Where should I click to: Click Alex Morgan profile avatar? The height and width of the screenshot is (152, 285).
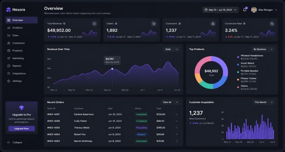[x=254, y=10]
